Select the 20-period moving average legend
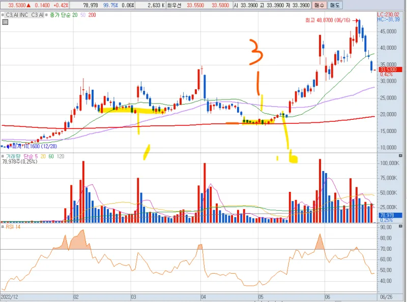The image size is (407, 302). pos(75,15)
